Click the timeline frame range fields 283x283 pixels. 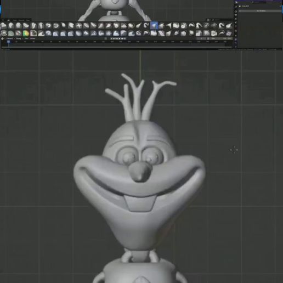pos(214,38)
